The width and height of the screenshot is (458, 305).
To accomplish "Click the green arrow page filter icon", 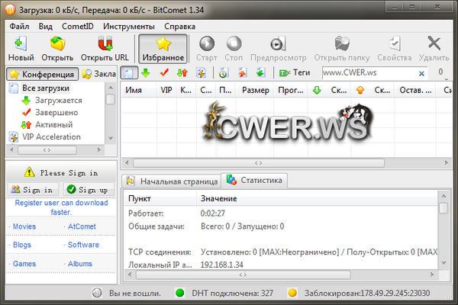I will click(260, 72).
